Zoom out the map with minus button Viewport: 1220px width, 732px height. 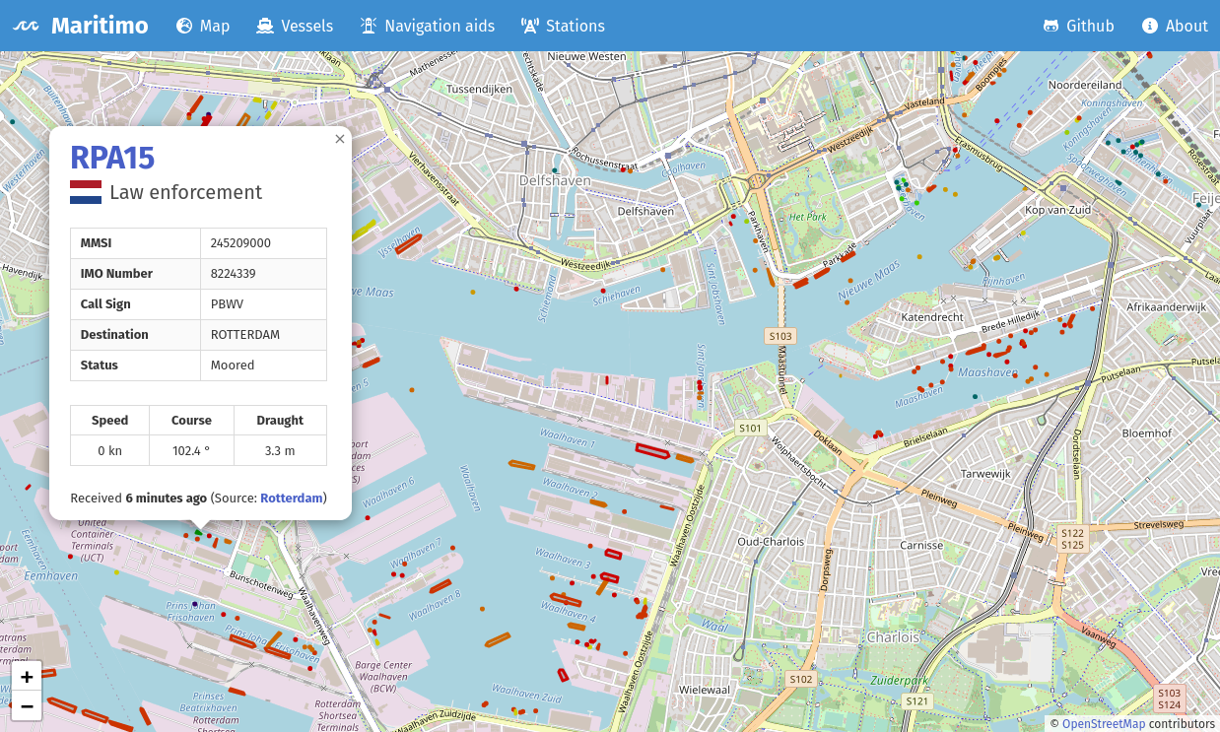pos(27,705)
